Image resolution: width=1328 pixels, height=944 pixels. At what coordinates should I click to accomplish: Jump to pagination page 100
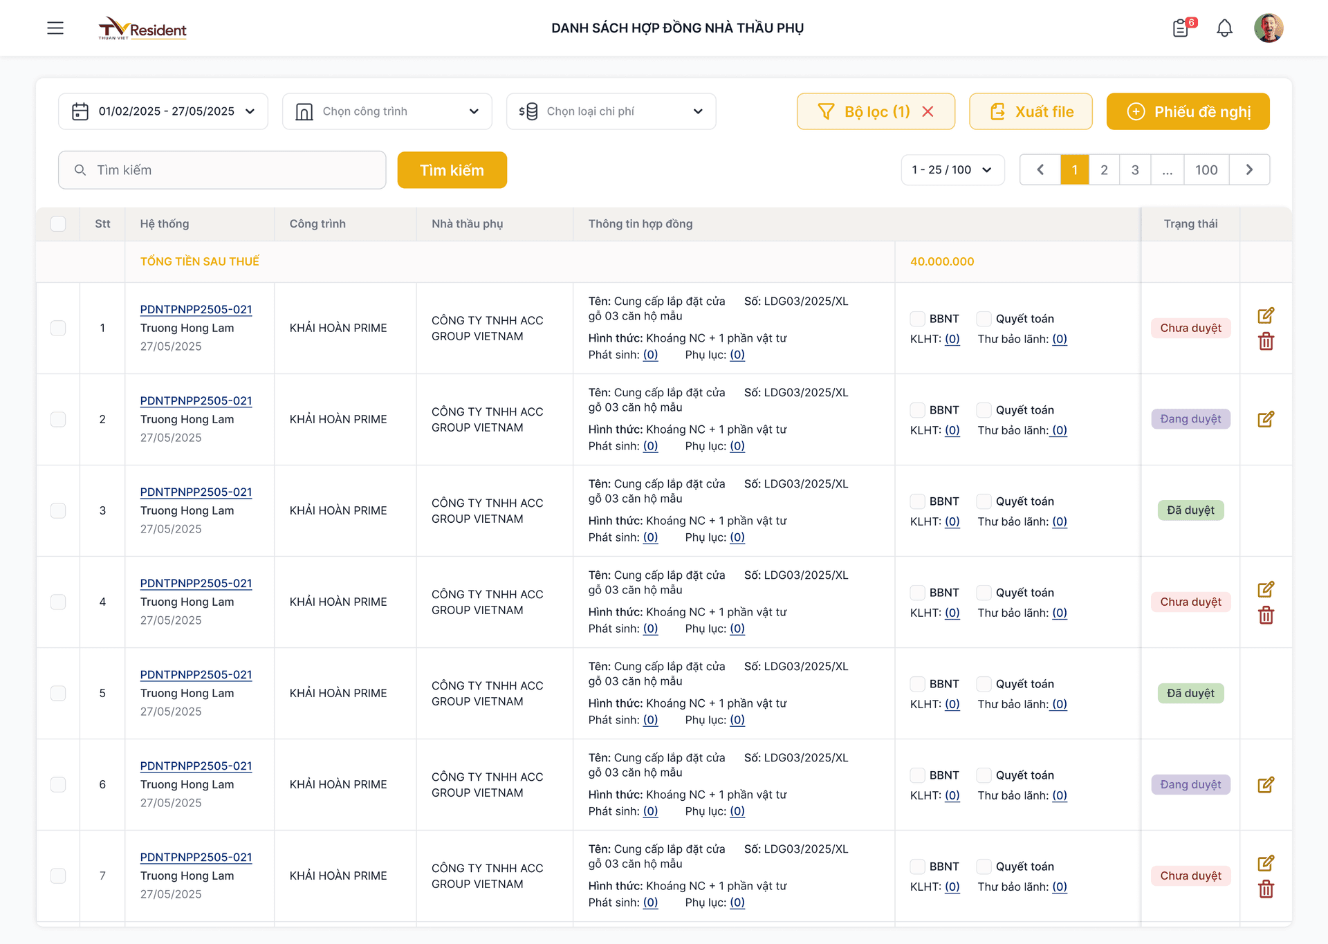(1206, 170)
